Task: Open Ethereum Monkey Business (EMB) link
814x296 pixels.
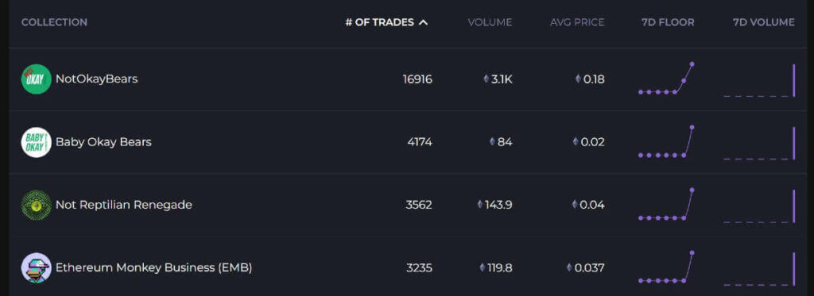Action: coord(154,268)
